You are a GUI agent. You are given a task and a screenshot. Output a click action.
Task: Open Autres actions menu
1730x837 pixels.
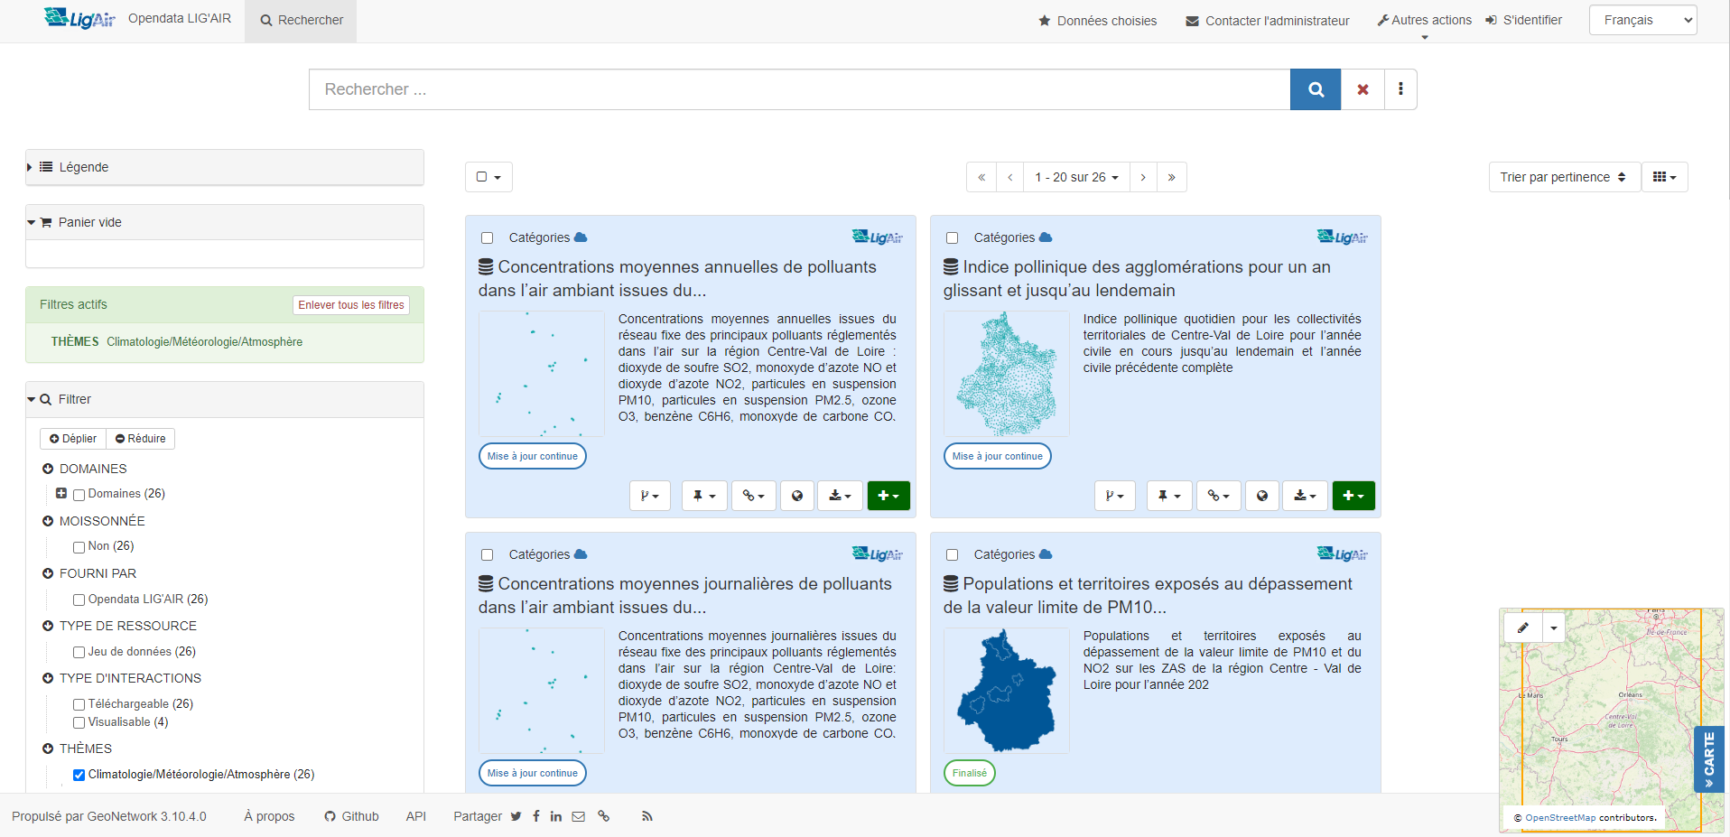pos(1424,21)
